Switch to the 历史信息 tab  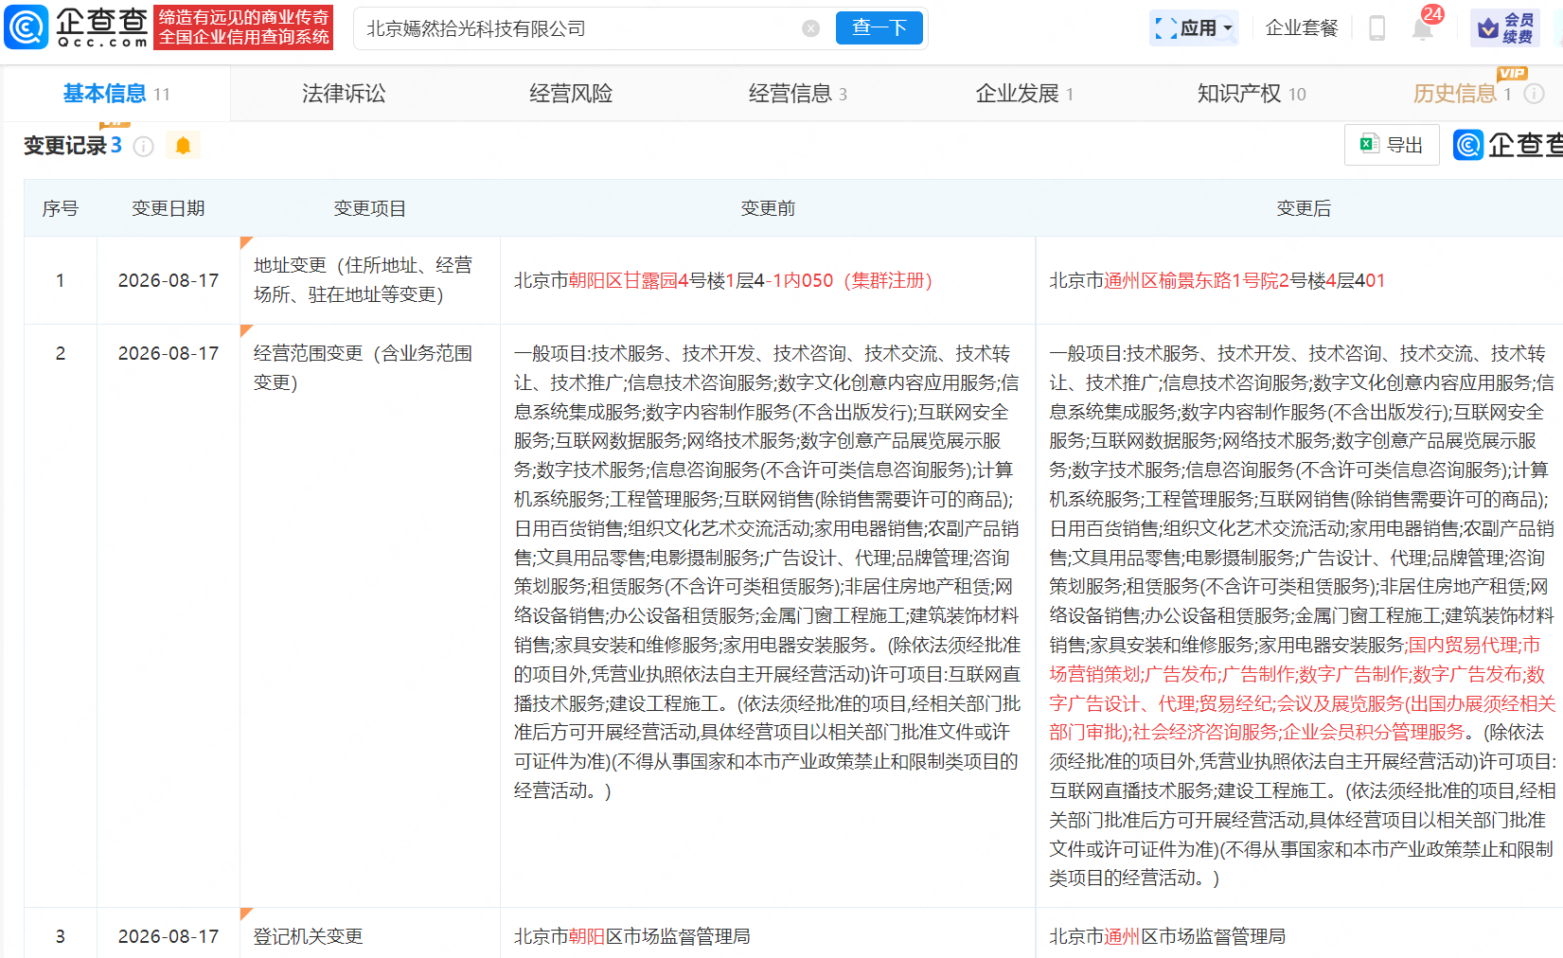(x=1463, y=94)
